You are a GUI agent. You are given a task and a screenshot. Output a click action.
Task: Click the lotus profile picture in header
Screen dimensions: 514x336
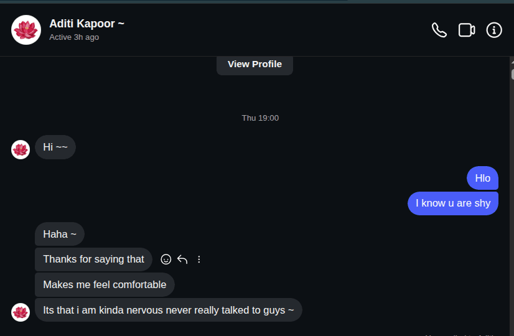click(x=26, y=30)
